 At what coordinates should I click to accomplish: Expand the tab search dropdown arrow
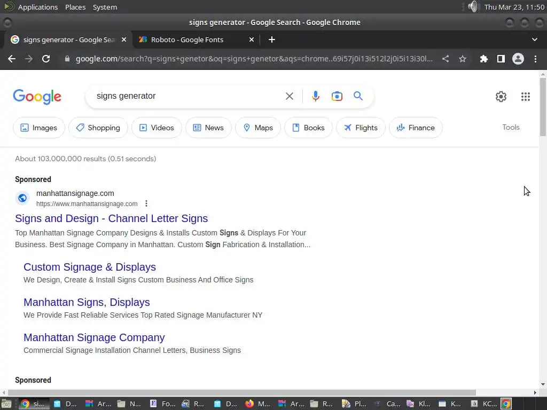[x=534, y=40]
